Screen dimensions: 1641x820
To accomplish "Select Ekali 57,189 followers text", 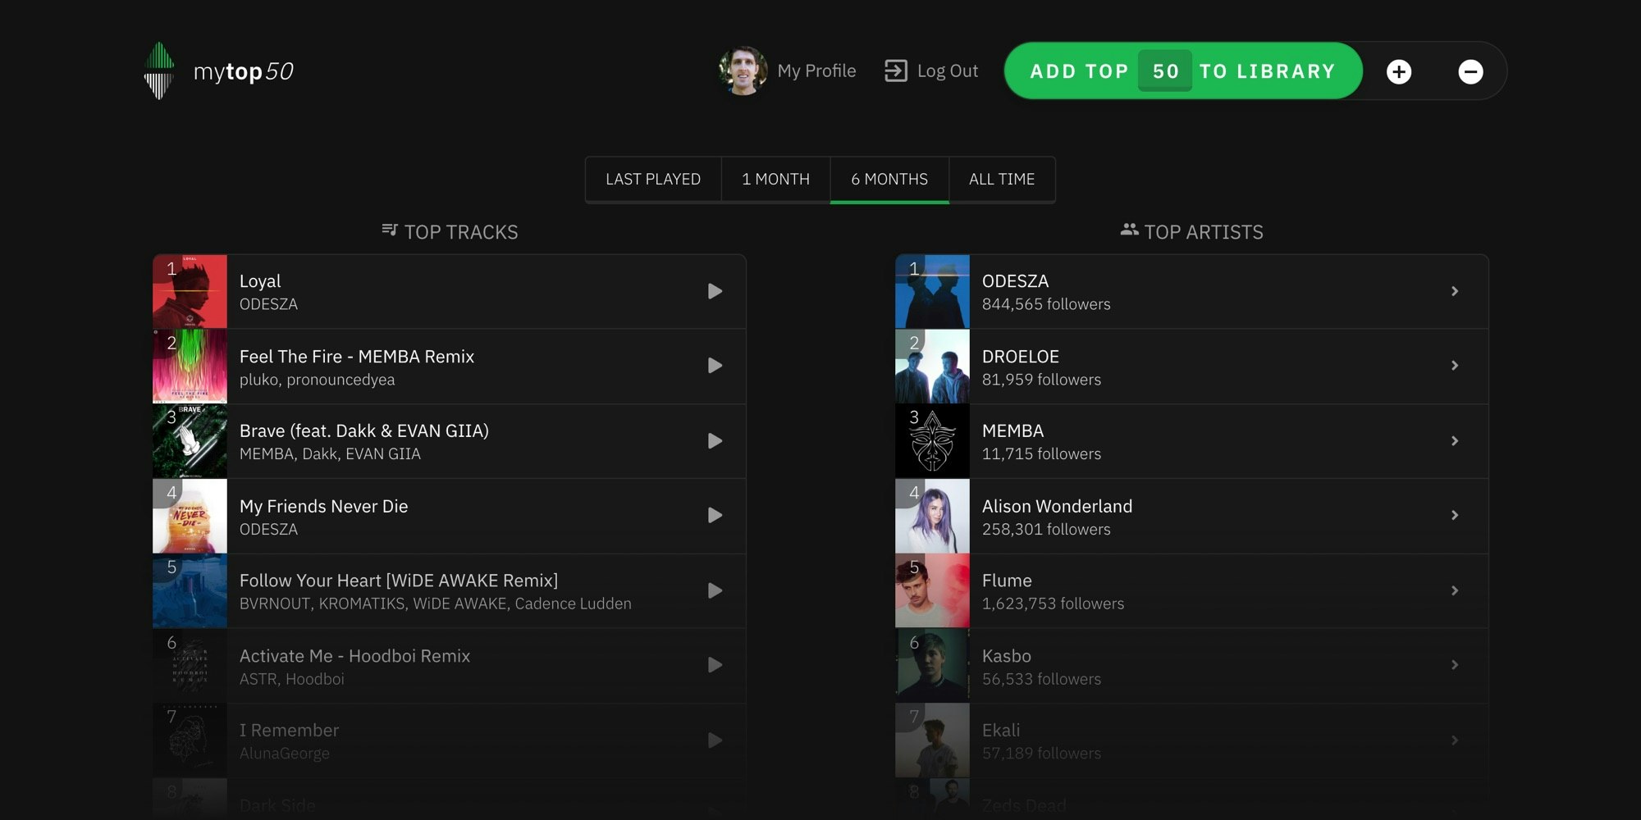I will 1041,754.
